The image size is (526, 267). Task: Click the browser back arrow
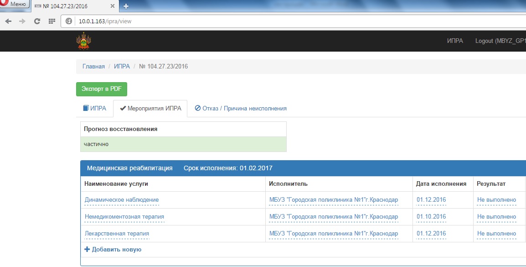(x=8, y=21)
